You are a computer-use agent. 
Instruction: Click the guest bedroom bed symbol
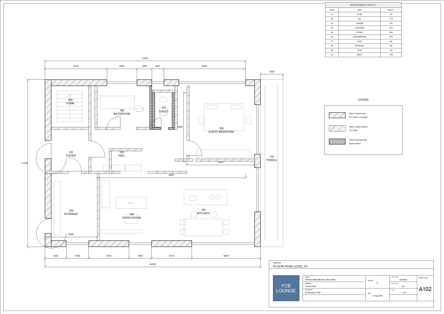pos(224,117)
